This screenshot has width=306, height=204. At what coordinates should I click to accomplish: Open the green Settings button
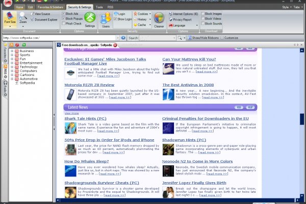click(x=90, y=20)
